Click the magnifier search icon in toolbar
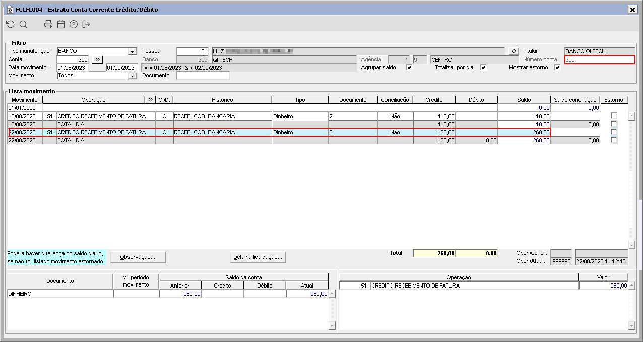The height and width of the screenshot is (342, 643). 23,24
